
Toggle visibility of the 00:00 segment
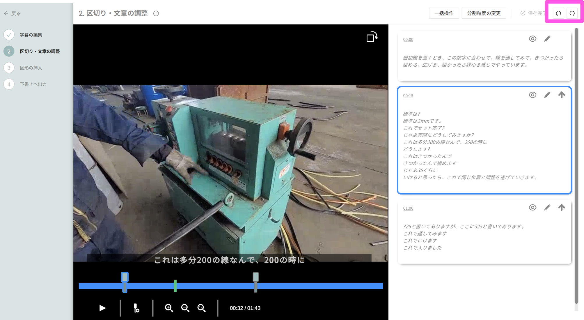[532, 39]
